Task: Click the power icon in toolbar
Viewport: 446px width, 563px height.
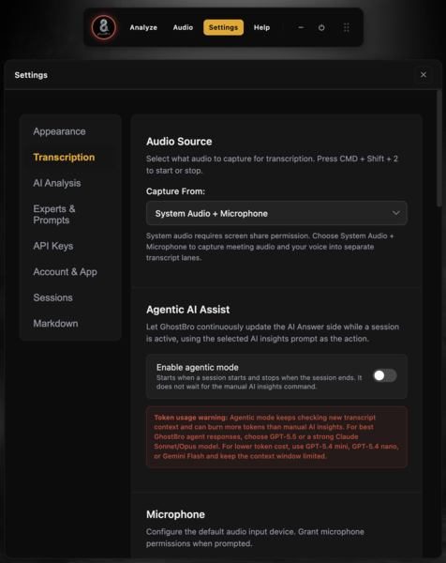Action: point(321,27)
